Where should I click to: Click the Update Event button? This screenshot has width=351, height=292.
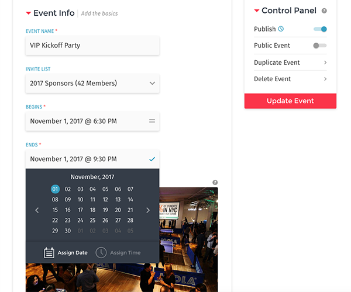click(x=290, y=101)
